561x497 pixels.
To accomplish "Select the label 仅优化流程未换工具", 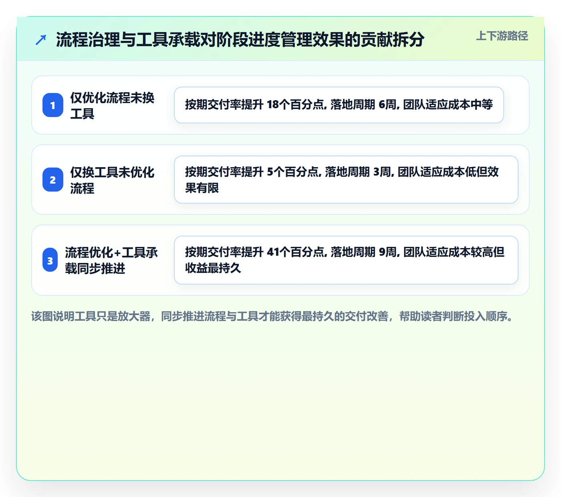I will coord(112,105).
